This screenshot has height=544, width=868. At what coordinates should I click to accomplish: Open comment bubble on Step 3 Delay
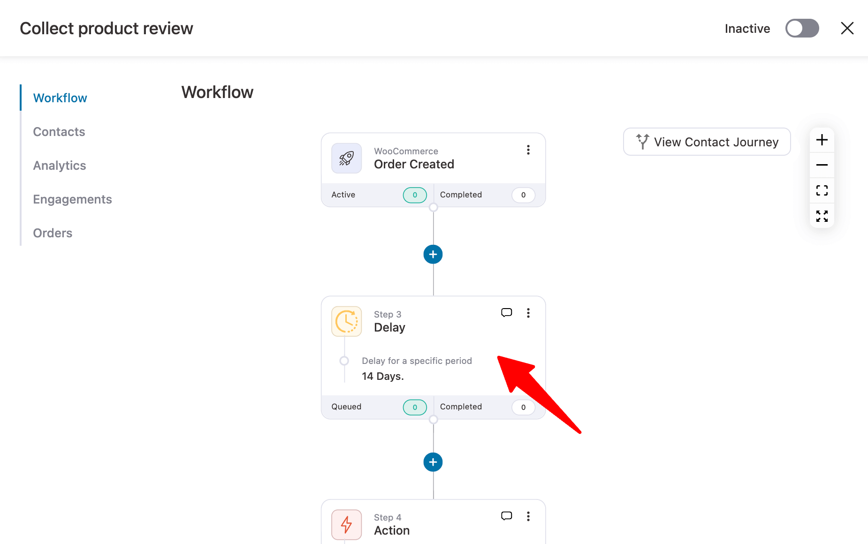[506, 313]
